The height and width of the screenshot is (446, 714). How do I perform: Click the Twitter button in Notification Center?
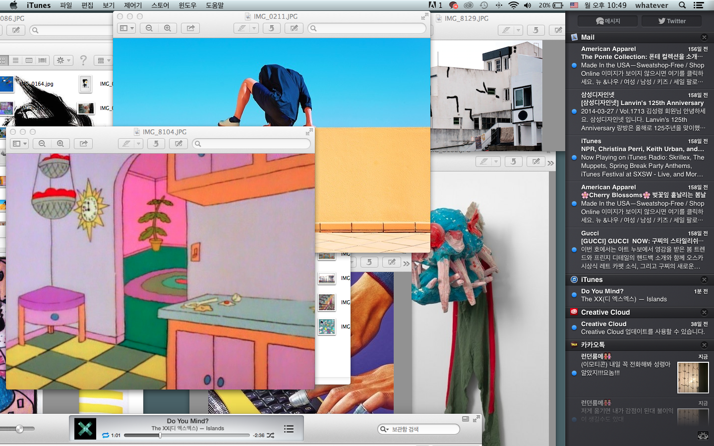672,21
